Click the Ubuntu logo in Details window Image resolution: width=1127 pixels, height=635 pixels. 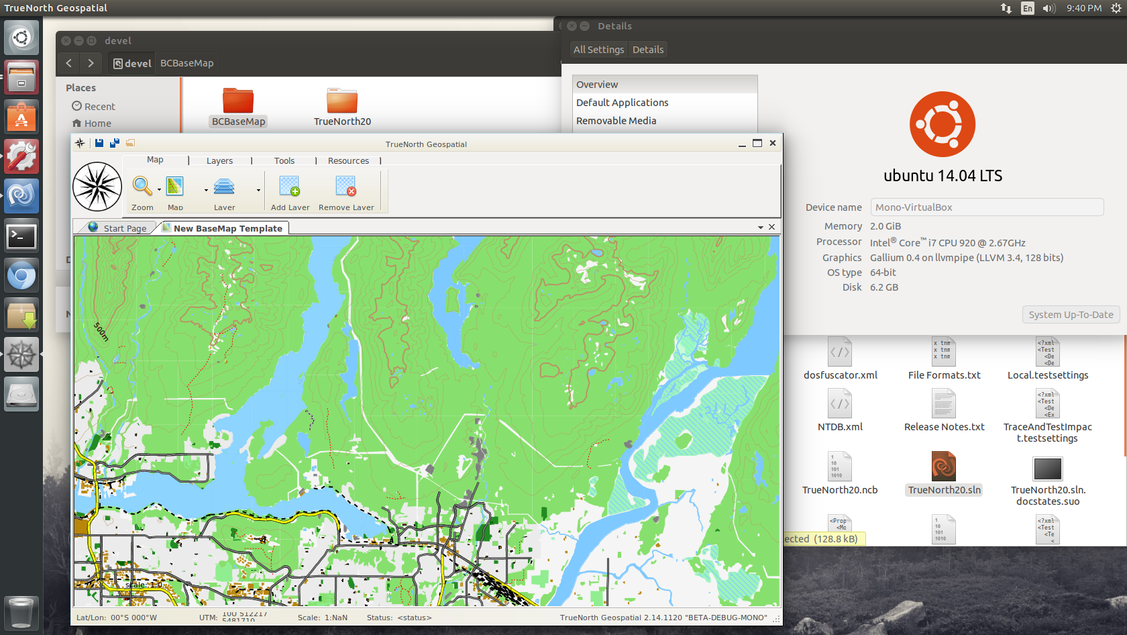(x=943, y=124)
